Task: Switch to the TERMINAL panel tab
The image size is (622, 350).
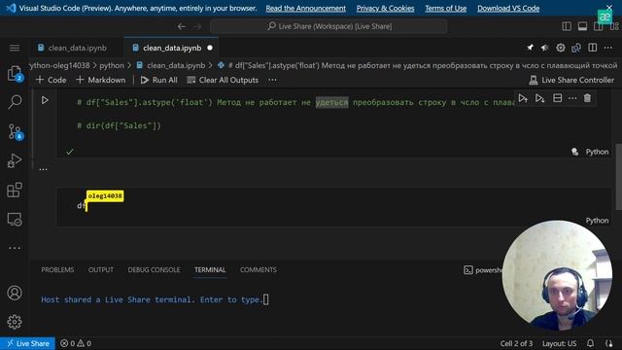Action: click(x=210, y=270)
